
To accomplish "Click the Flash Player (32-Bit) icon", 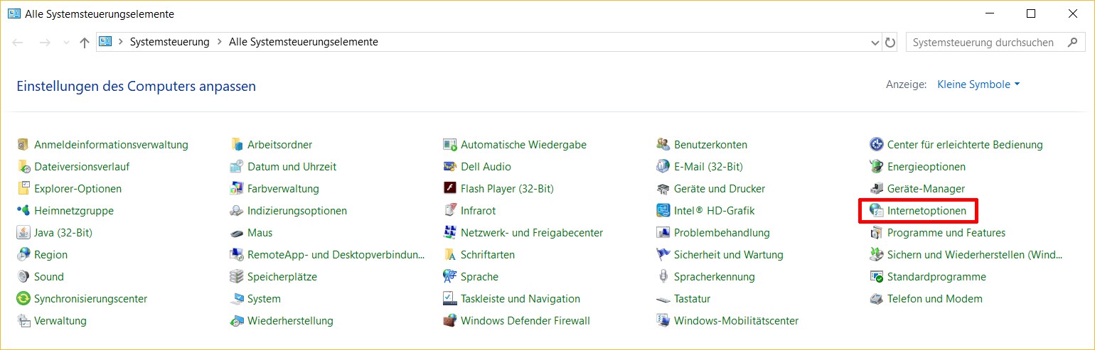I will pos(449,189).
